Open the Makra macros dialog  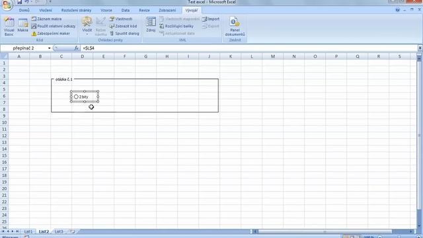tap(22, 25)
